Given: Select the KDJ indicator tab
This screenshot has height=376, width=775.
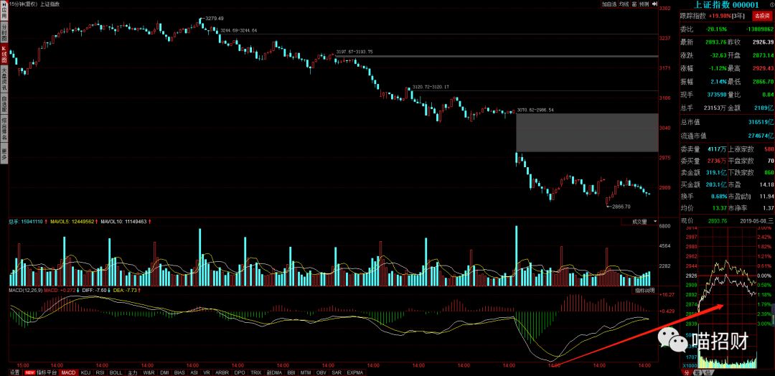Looking at the screenshot, I should pyautogui.click(x=85, y=372).
